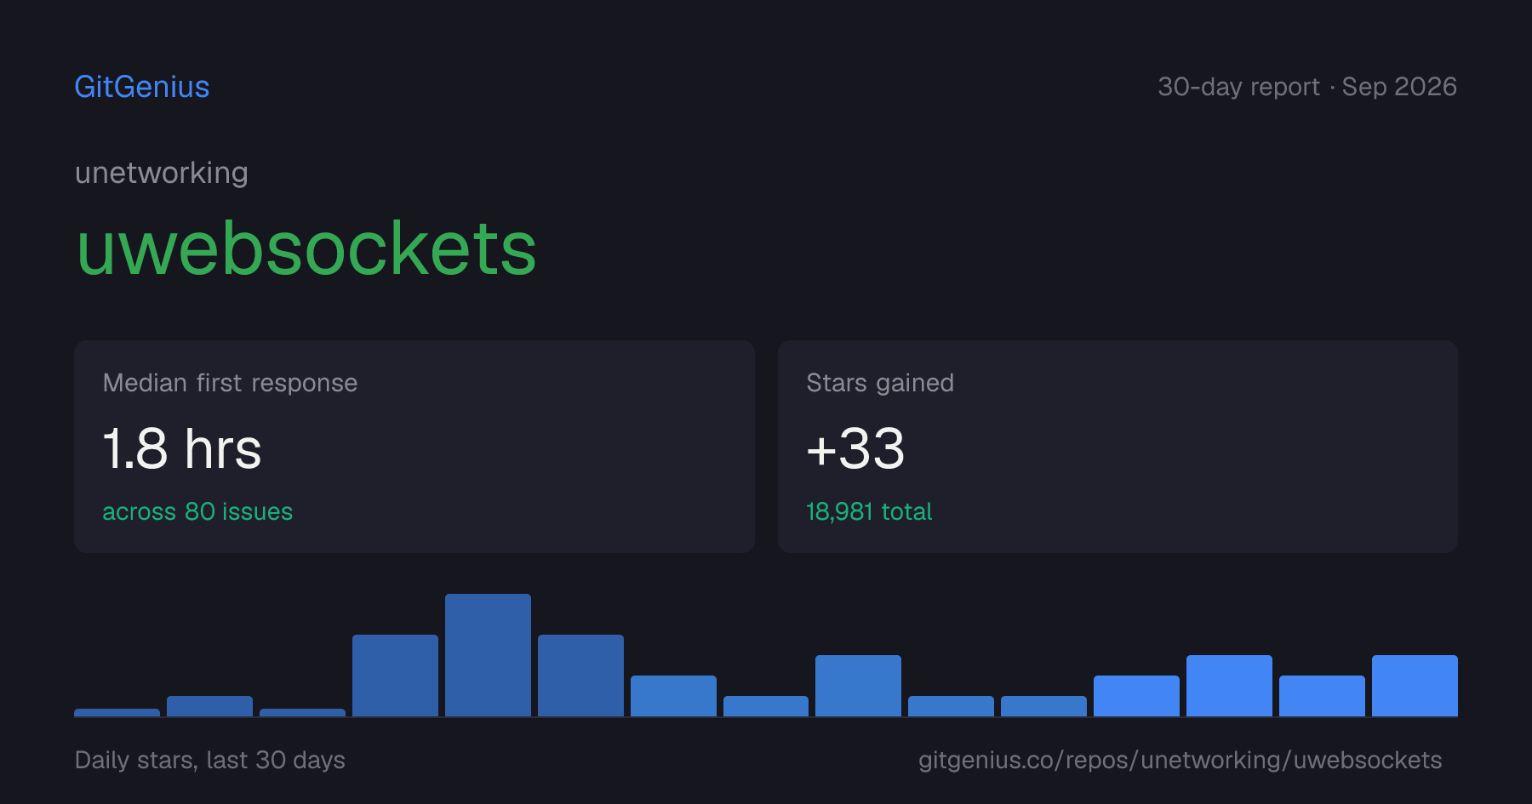The height and width of the screenshot is (804, 1532).
Task: Select the third-to-last chart bar
Action: pos(1229,686)
